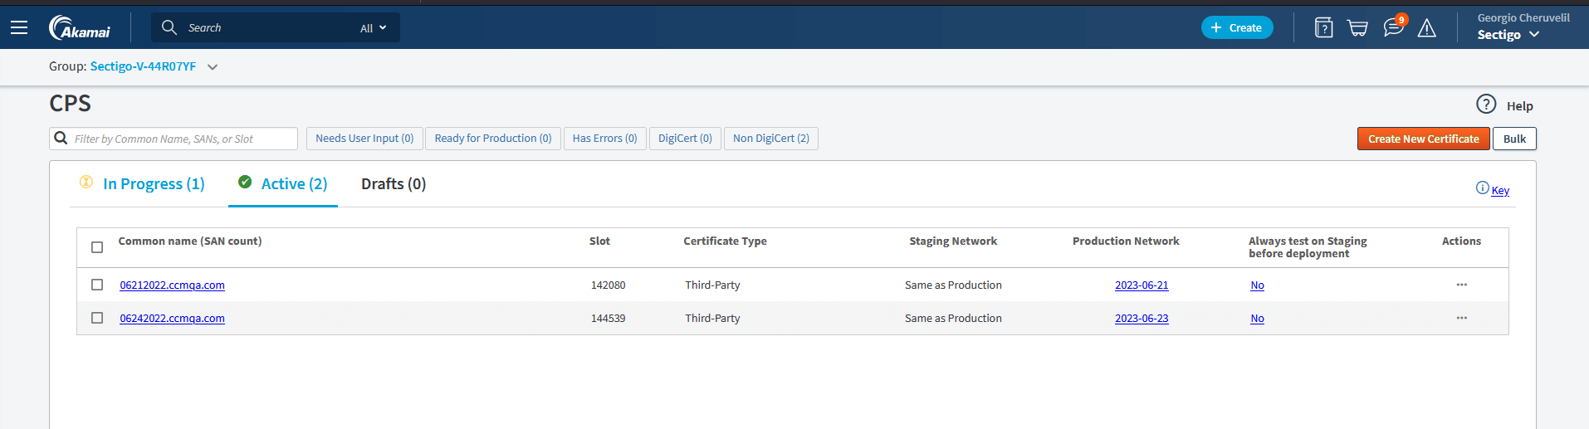Image resolution: width=1589 pixels, height=429 pixels.
Task: Open production date 2023-06-23 link
Action: pos(1142,319)
